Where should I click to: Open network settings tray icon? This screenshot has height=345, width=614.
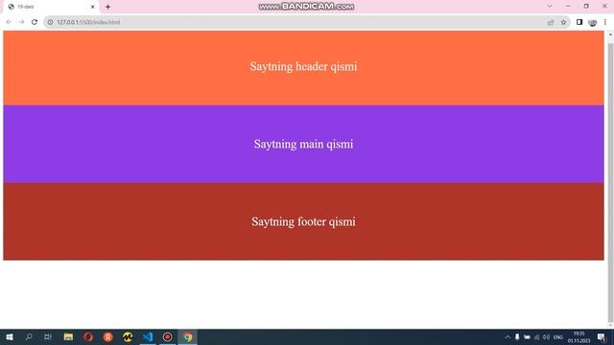coord(536,336)
